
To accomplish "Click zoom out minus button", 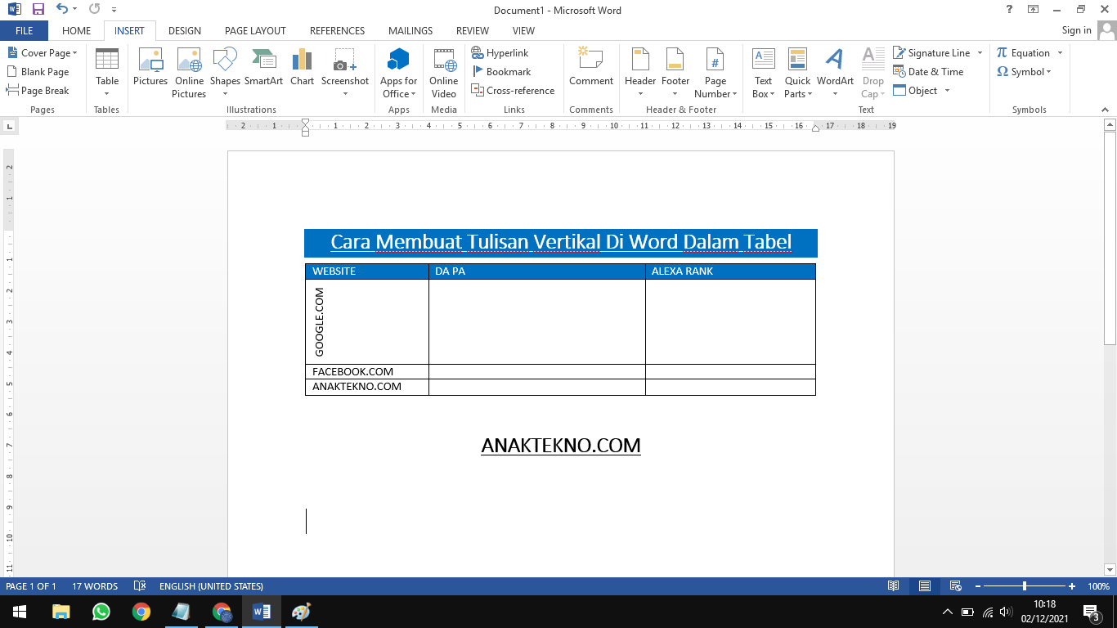I will [977, 586].
